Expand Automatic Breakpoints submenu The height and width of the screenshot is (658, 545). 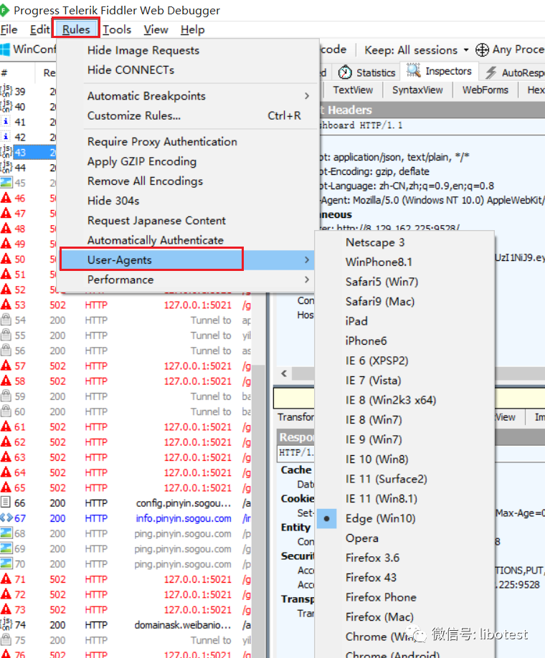click(187, 96)
